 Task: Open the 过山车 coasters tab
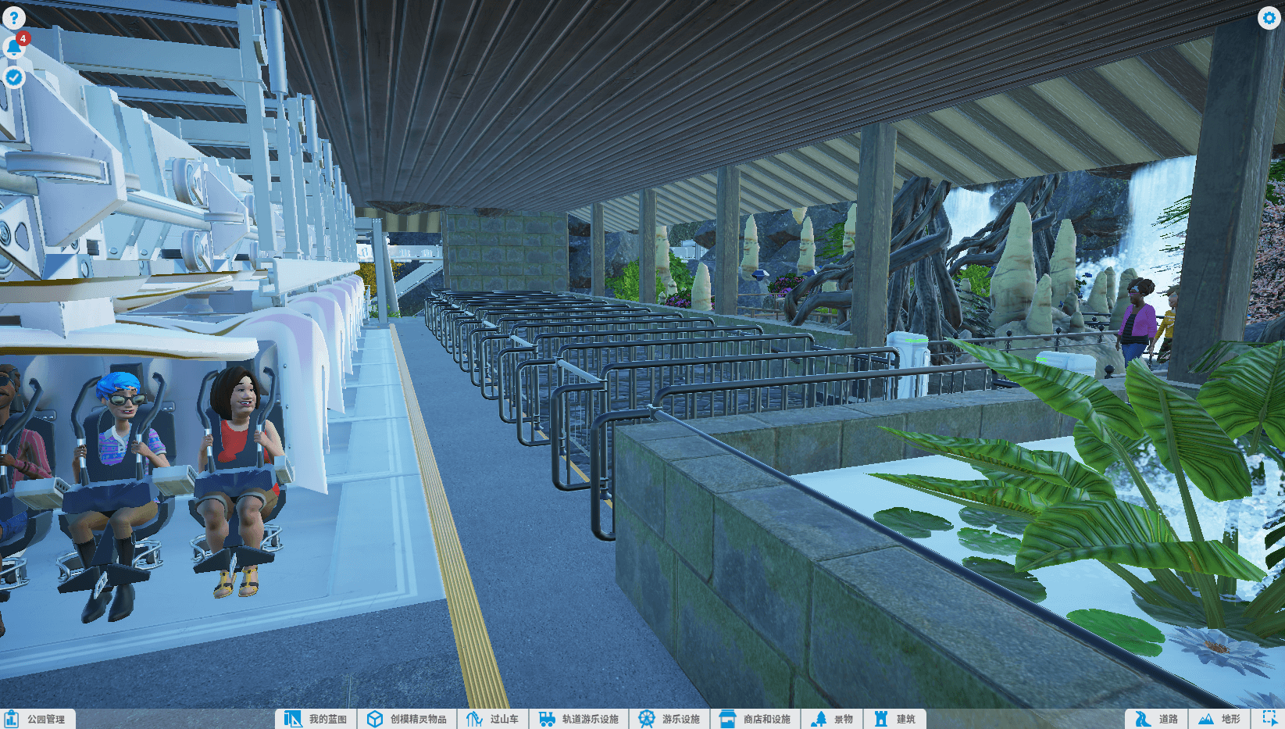click(493, 719)
